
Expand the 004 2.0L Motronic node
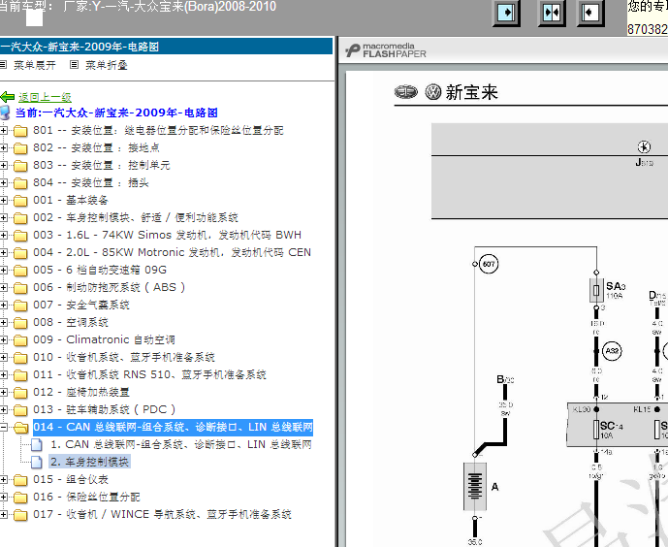point(4,252)
